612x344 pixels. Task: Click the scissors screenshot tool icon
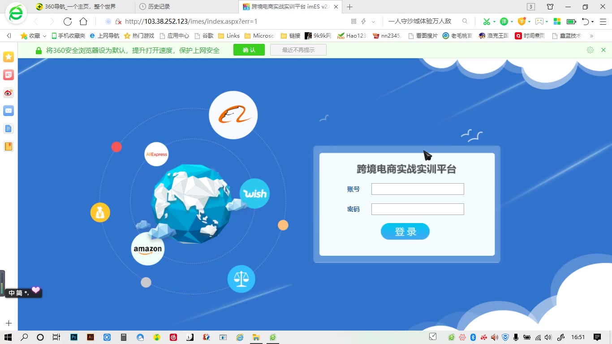(x=487, y=21)
